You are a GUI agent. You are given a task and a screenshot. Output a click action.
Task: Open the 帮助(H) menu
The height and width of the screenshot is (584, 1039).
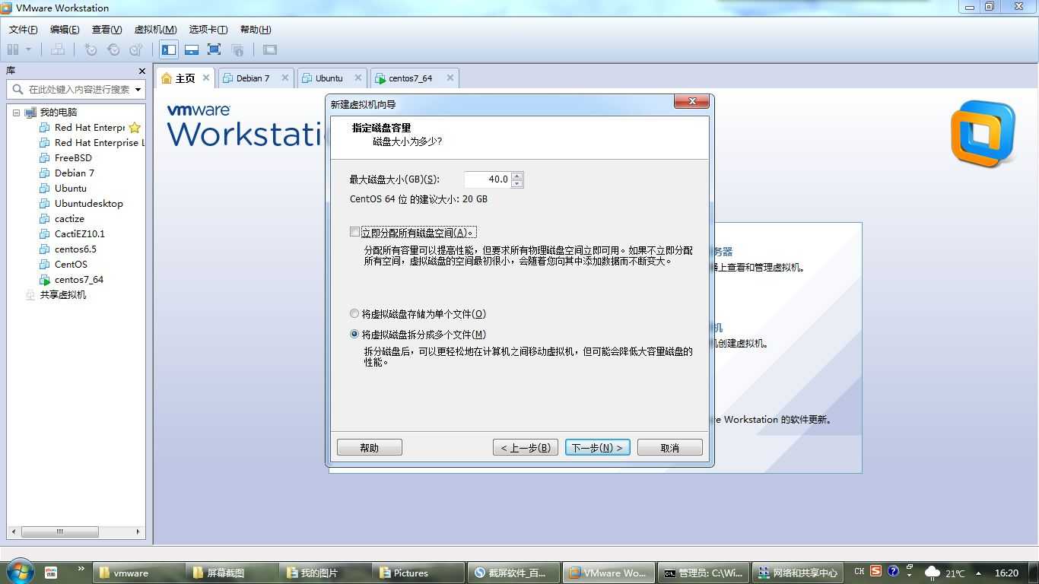(255, 29)
